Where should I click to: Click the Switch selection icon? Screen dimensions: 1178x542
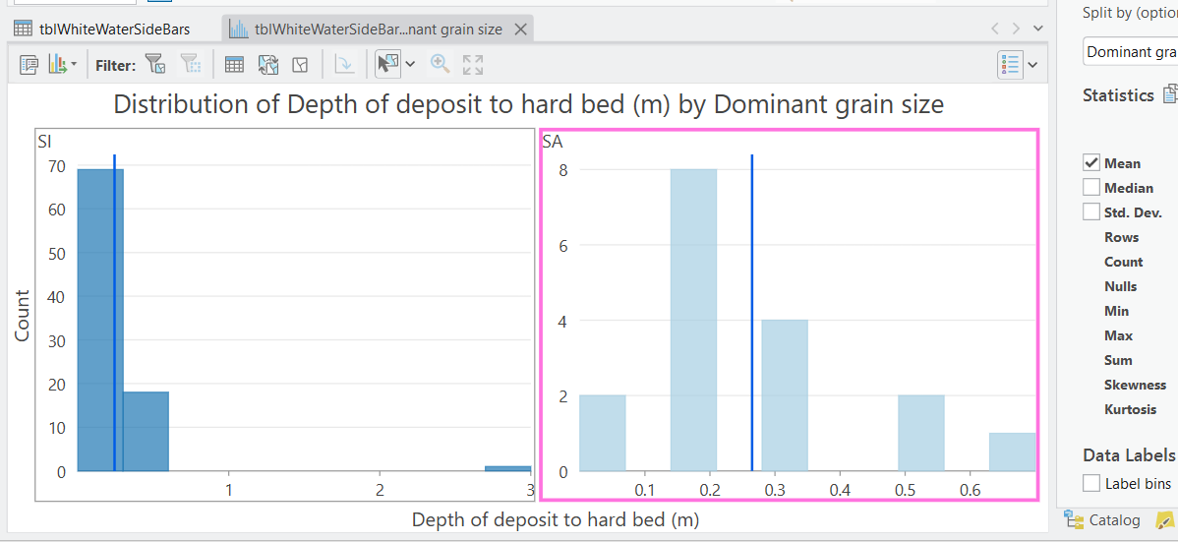click(x=268, y=65)
